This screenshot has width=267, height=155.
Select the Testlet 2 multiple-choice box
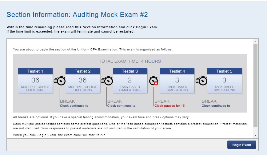pyautogui.click(x=82, y=83)
